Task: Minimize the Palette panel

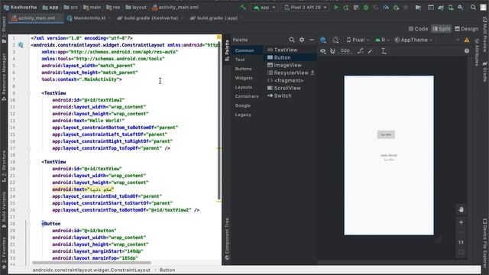Action: (x=312, y=40)
